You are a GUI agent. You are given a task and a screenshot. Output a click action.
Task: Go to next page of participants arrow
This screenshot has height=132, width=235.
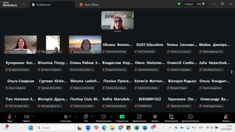[x=232, y=72]
